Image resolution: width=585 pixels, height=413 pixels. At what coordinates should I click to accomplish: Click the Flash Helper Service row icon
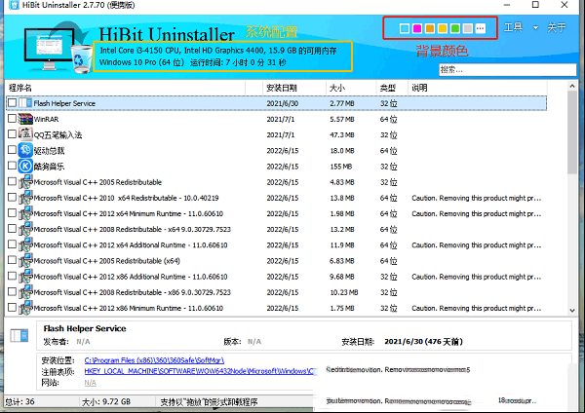25,103
